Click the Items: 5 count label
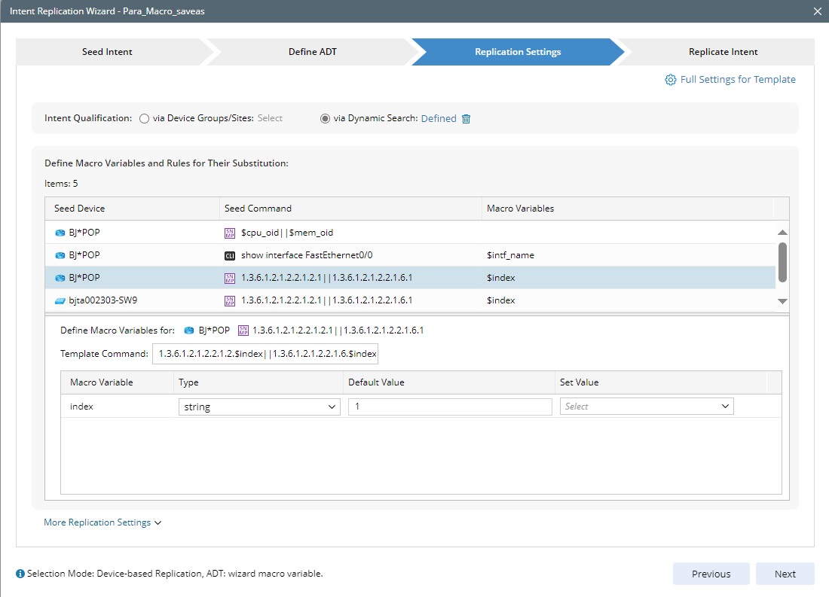This screenshot has width=829, height=597. tap(61, 184)
